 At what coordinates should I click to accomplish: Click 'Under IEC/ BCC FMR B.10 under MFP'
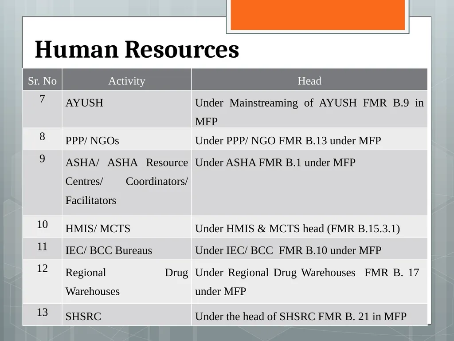pyautogui.click(x=309, y=249)
